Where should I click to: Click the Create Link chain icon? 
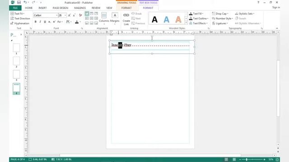(126, 15)
